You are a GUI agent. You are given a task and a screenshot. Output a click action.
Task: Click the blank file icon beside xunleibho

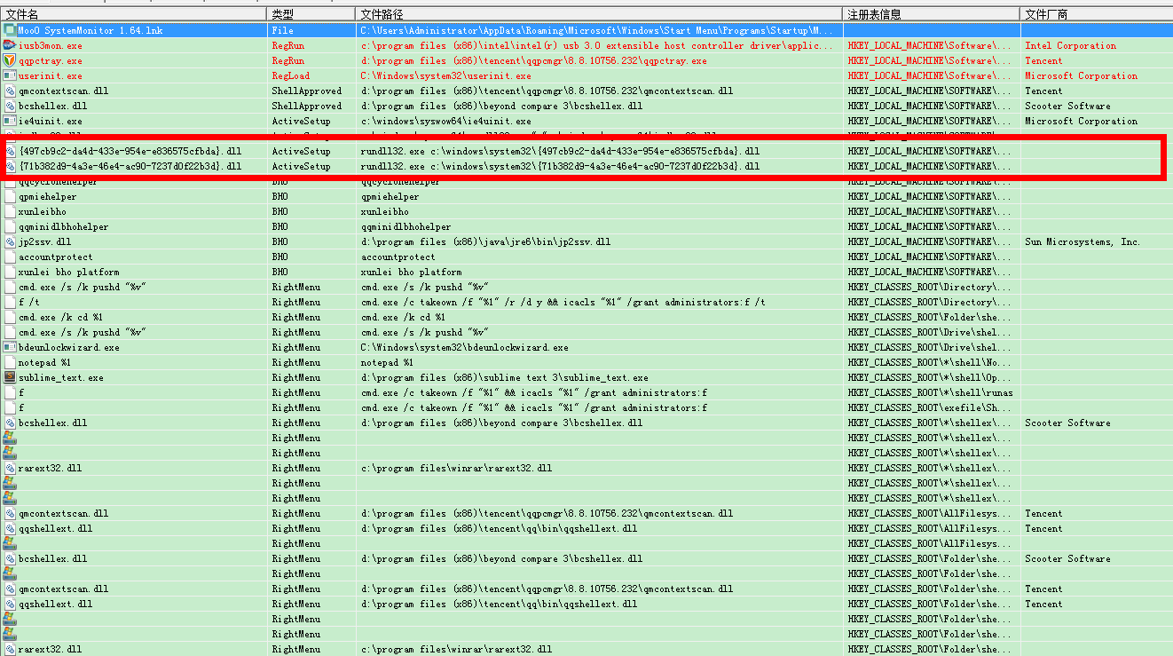tap(10, 211)
